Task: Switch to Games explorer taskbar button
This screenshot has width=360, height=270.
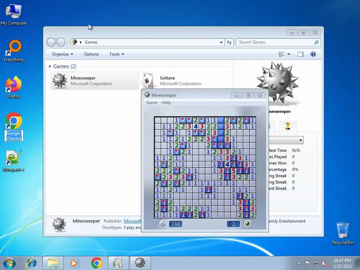Action: pos(118,263)
